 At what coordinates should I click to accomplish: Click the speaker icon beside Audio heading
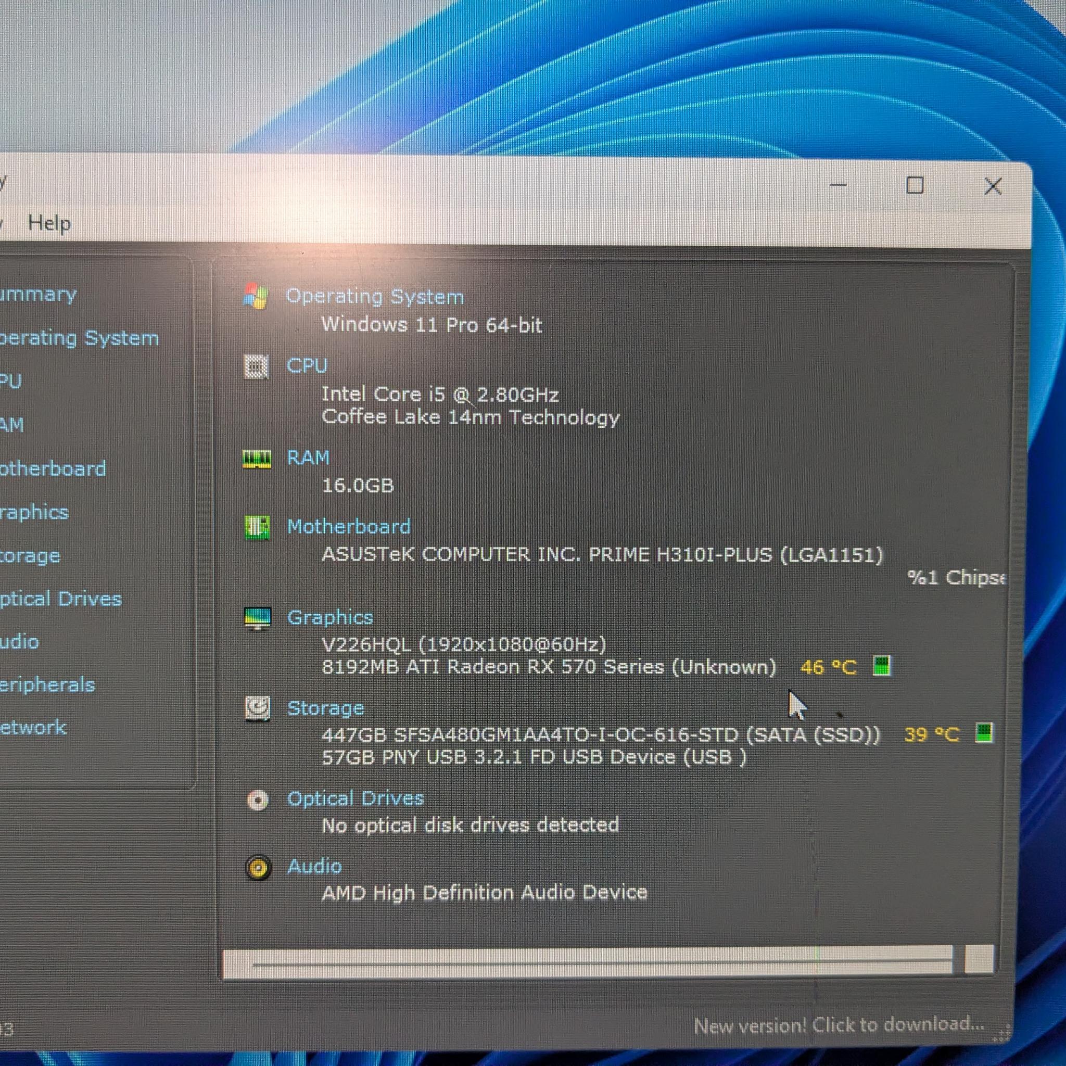[258, 868]
